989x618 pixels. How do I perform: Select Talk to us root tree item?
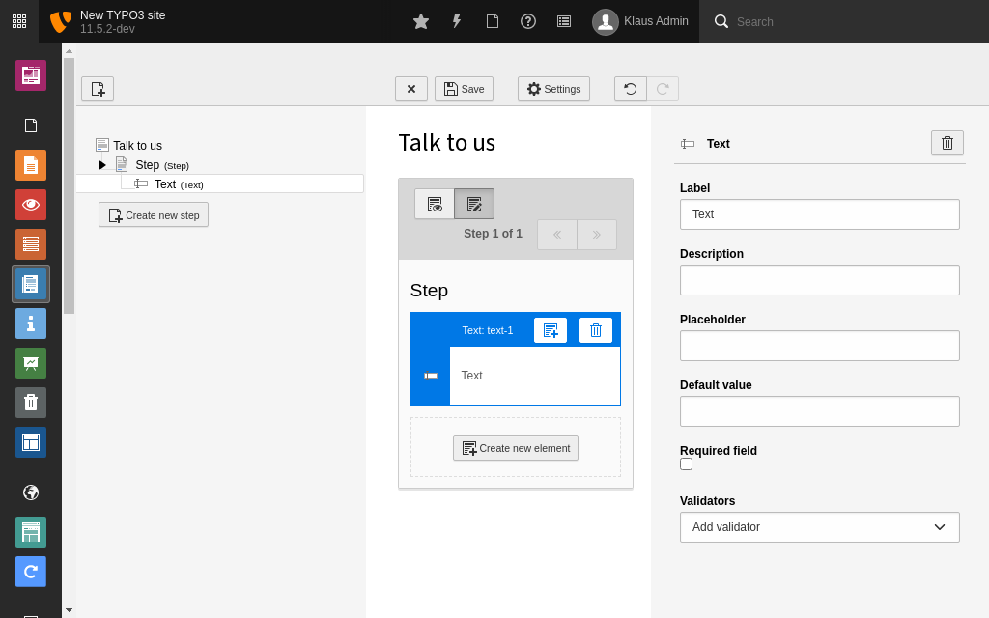tap(137, 146)
